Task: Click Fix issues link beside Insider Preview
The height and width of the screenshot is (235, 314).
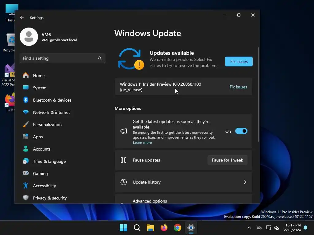Action: 238,87
